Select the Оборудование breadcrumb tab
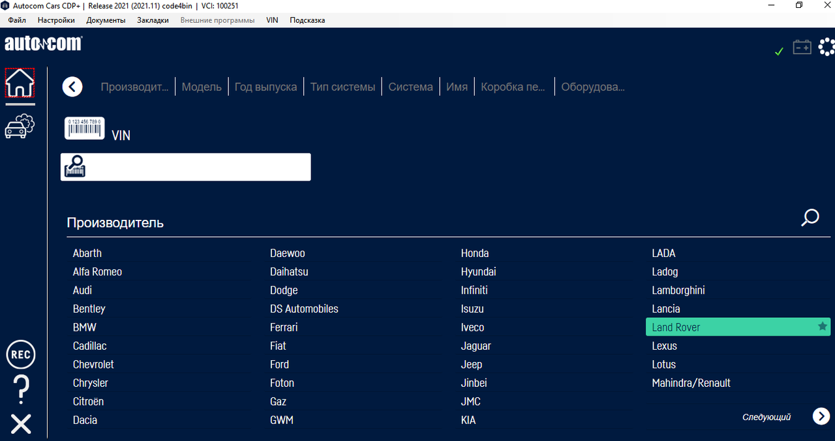 [593, 87]
